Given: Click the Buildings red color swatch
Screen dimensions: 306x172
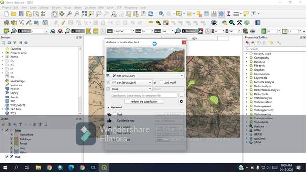Looking at the screenshot, I should tap(16, 139).
